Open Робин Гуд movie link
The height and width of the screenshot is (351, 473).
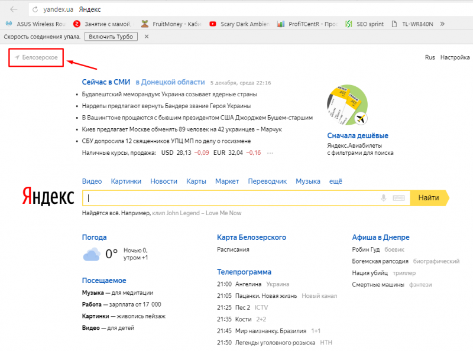click(366, 250)
